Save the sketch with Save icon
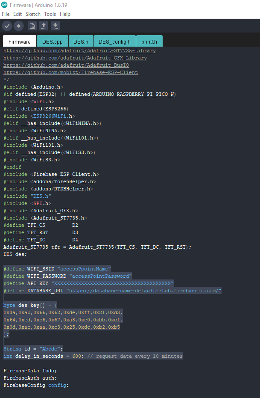The width and height of the screenshot is (260, 398). 55,26
